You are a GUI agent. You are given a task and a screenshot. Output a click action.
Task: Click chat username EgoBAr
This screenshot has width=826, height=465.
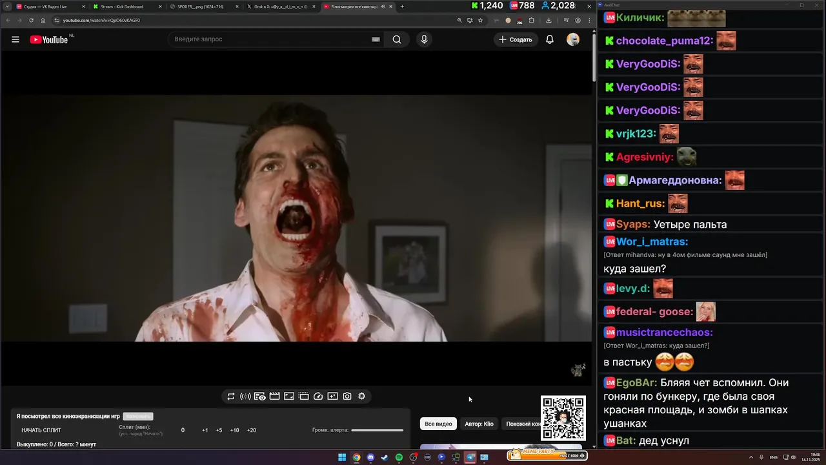pos(636,383)
